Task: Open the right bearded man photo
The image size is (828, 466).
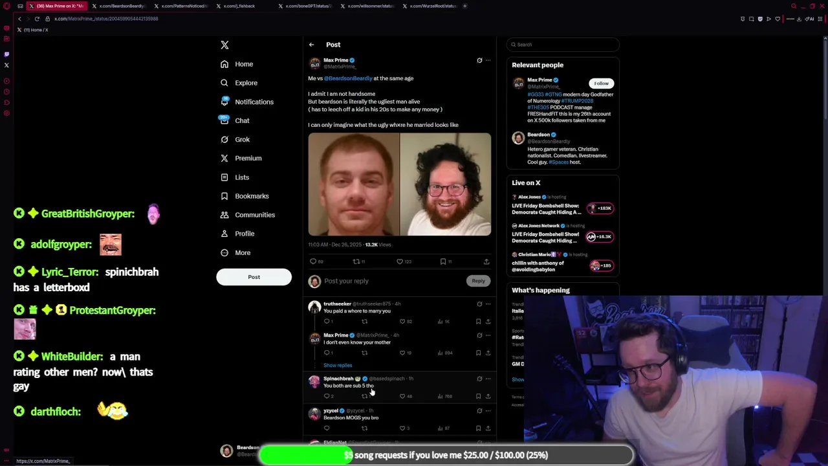Action: [446, 184]
